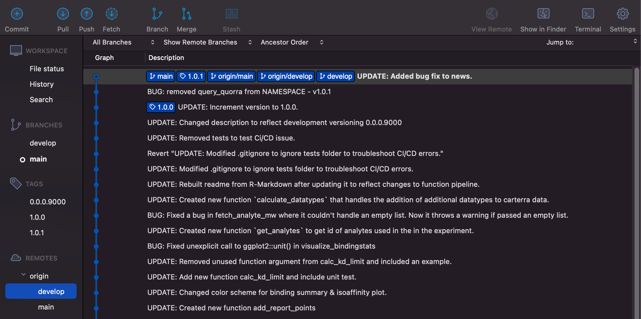
Task: Select the origin develop remote branch
Action: pos(41,291)
